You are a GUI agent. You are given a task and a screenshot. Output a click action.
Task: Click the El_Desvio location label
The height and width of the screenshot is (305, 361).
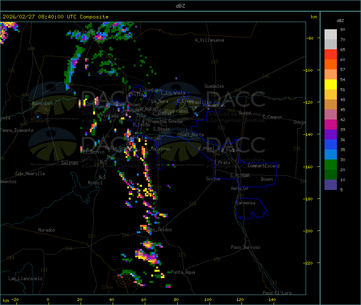coord(94,152)
